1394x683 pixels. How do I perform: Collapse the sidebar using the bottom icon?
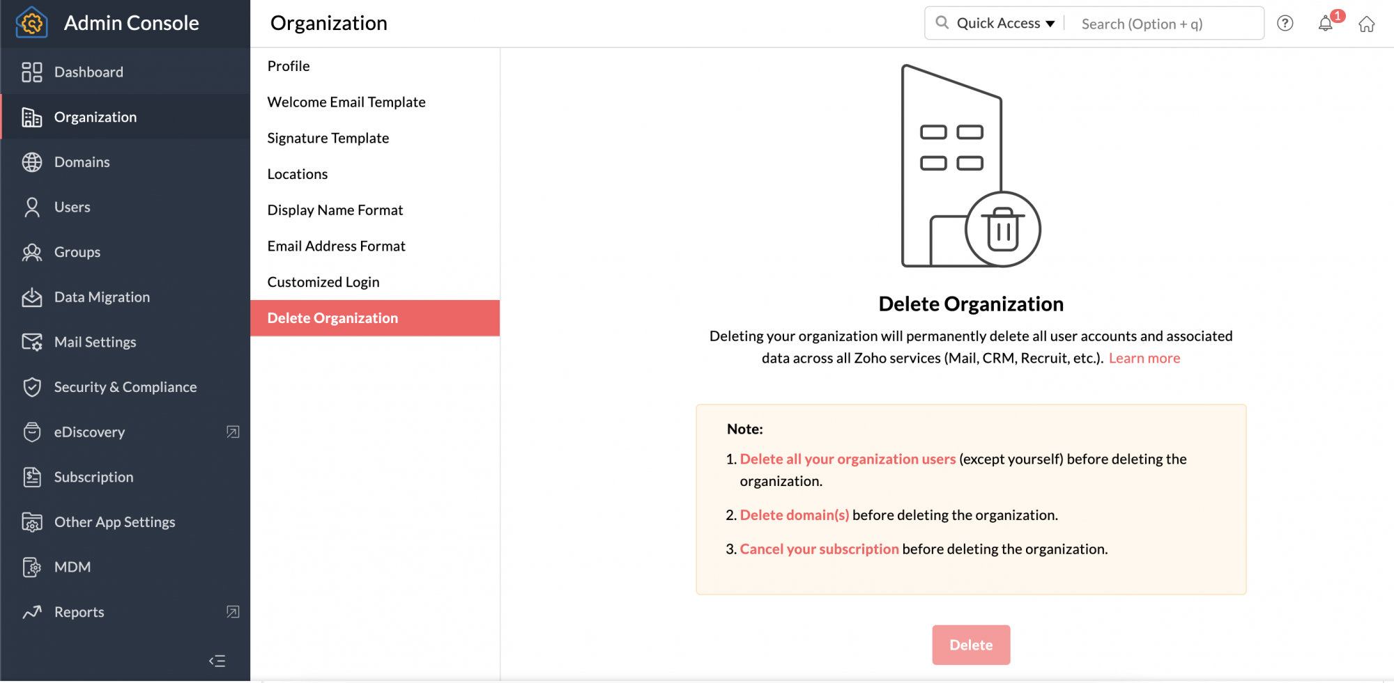coord(217,661)
